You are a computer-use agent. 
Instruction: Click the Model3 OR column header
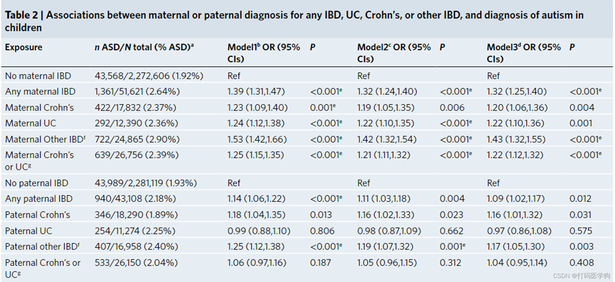523,53
